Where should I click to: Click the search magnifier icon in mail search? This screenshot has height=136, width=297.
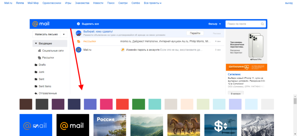(262, 24)
